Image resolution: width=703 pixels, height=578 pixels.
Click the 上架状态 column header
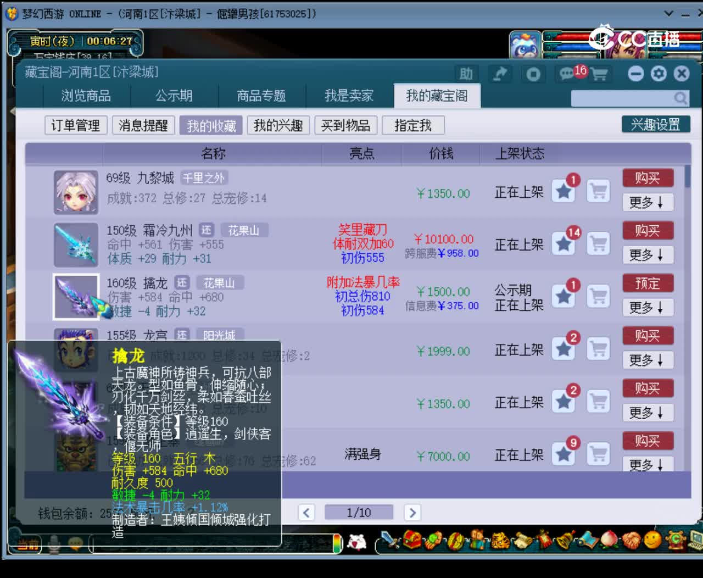[520, 153]
